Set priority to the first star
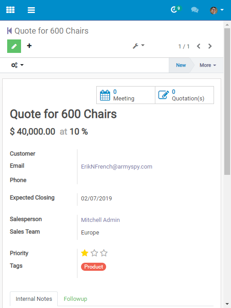This screenshot has height=308, width=231. [85, 253]
